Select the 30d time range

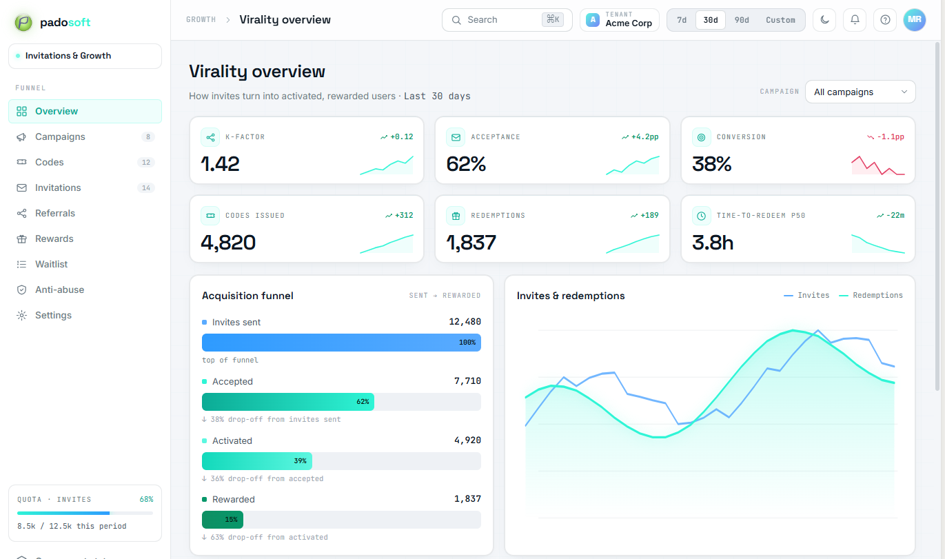(711, 20)
